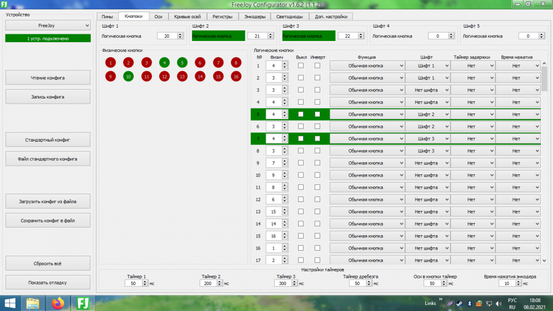Select physical button indicator 13
553x311 pixels.
click(182, 76)
